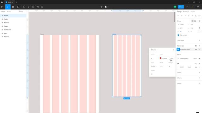Image resolution: width=202 pixels, height=113 pixels.
Task: Set frame to landscape orientation
Action: click(195, 21)
